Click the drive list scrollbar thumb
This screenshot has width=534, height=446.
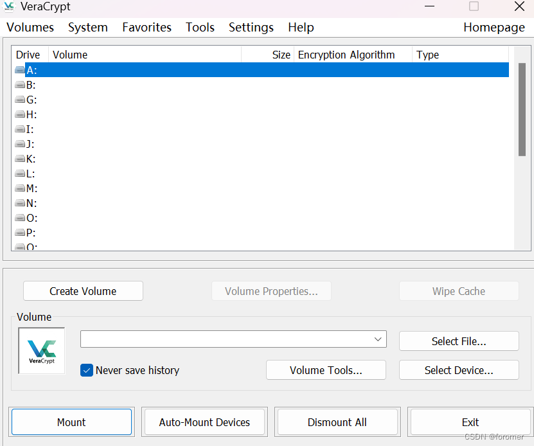[x=522, y=109]
